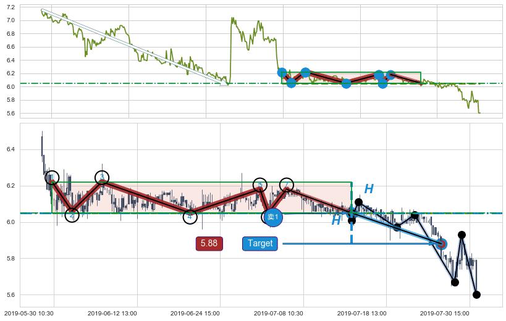Image resolution: width=506 pixels, height=321 pixels.
Task: Click the 5.6 value on lower chart axis
Action: click(x=11, y=295)
